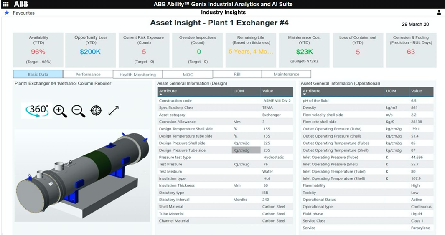Go to the RBI tab

coord(237,75)
